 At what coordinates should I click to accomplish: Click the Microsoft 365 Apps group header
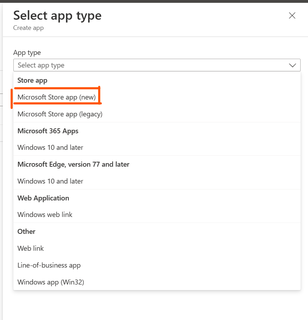pyautogui.click(x=48, y=131)
